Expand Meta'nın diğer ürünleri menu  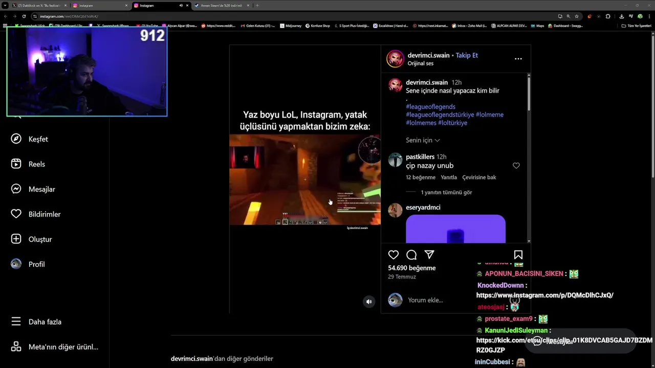tap(55, 347)
